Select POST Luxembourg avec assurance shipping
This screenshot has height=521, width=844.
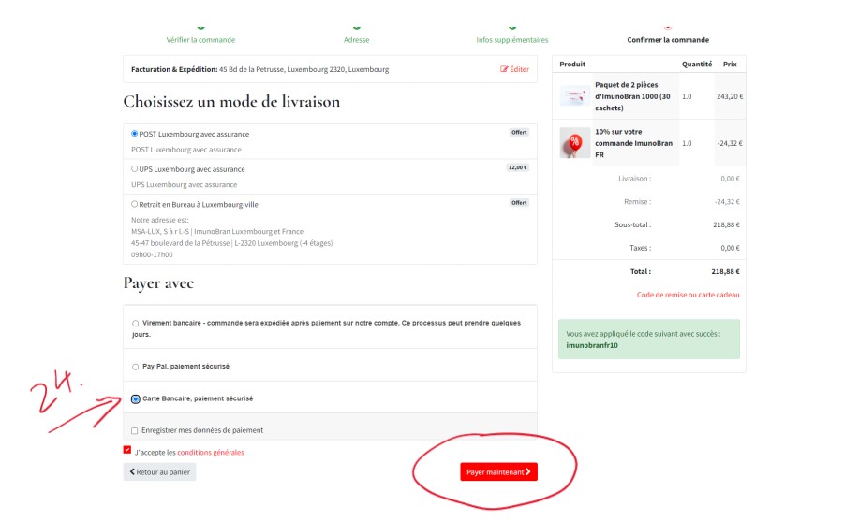pyautogui.click(x=135, y=134)
